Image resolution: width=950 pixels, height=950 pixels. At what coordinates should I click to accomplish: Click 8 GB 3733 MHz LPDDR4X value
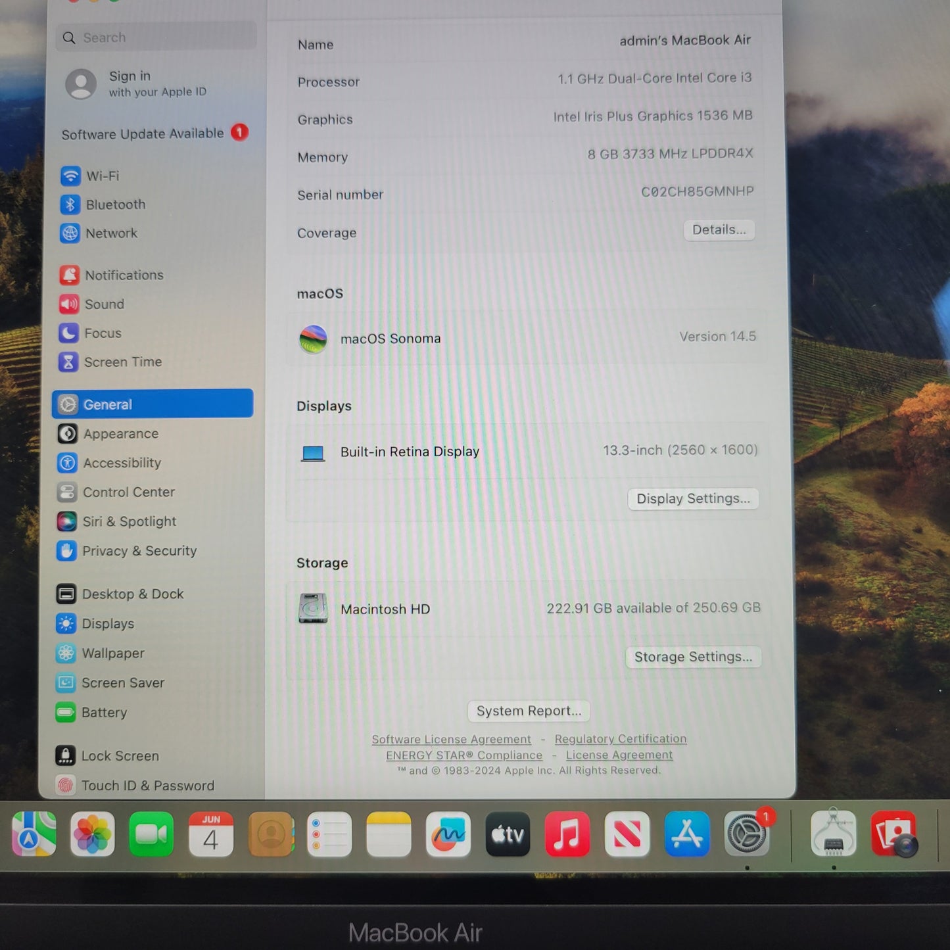point(670,154)
